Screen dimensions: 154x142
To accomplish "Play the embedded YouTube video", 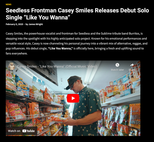I will (x=73, y=98).
